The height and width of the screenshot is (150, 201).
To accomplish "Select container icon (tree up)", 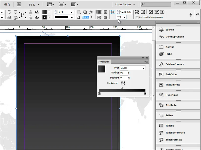I will point(31,12).
